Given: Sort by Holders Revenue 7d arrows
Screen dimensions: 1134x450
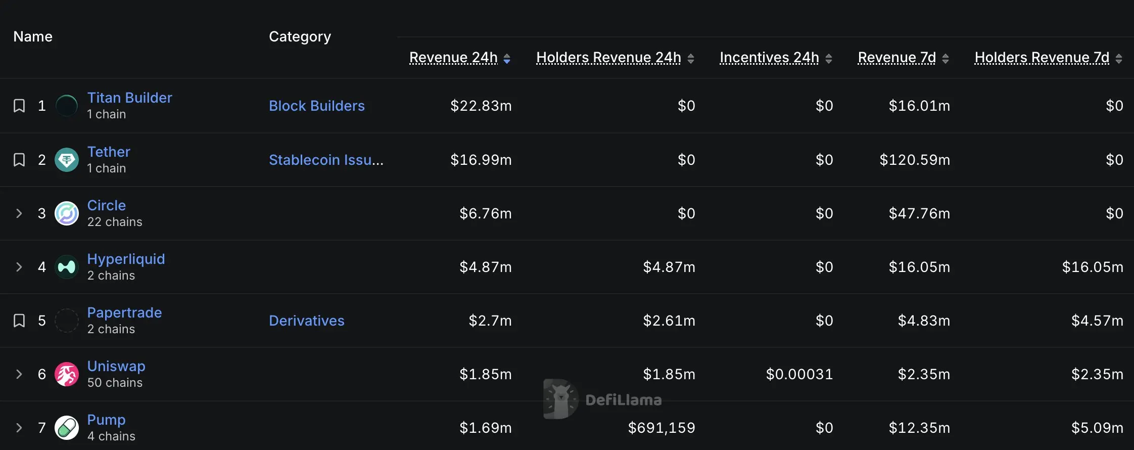Looking at the screenshot, I should pyautogui.click(x=1119, y=59).
